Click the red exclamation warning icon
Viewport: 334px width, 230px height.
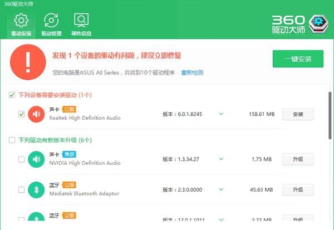coord(28,62)
